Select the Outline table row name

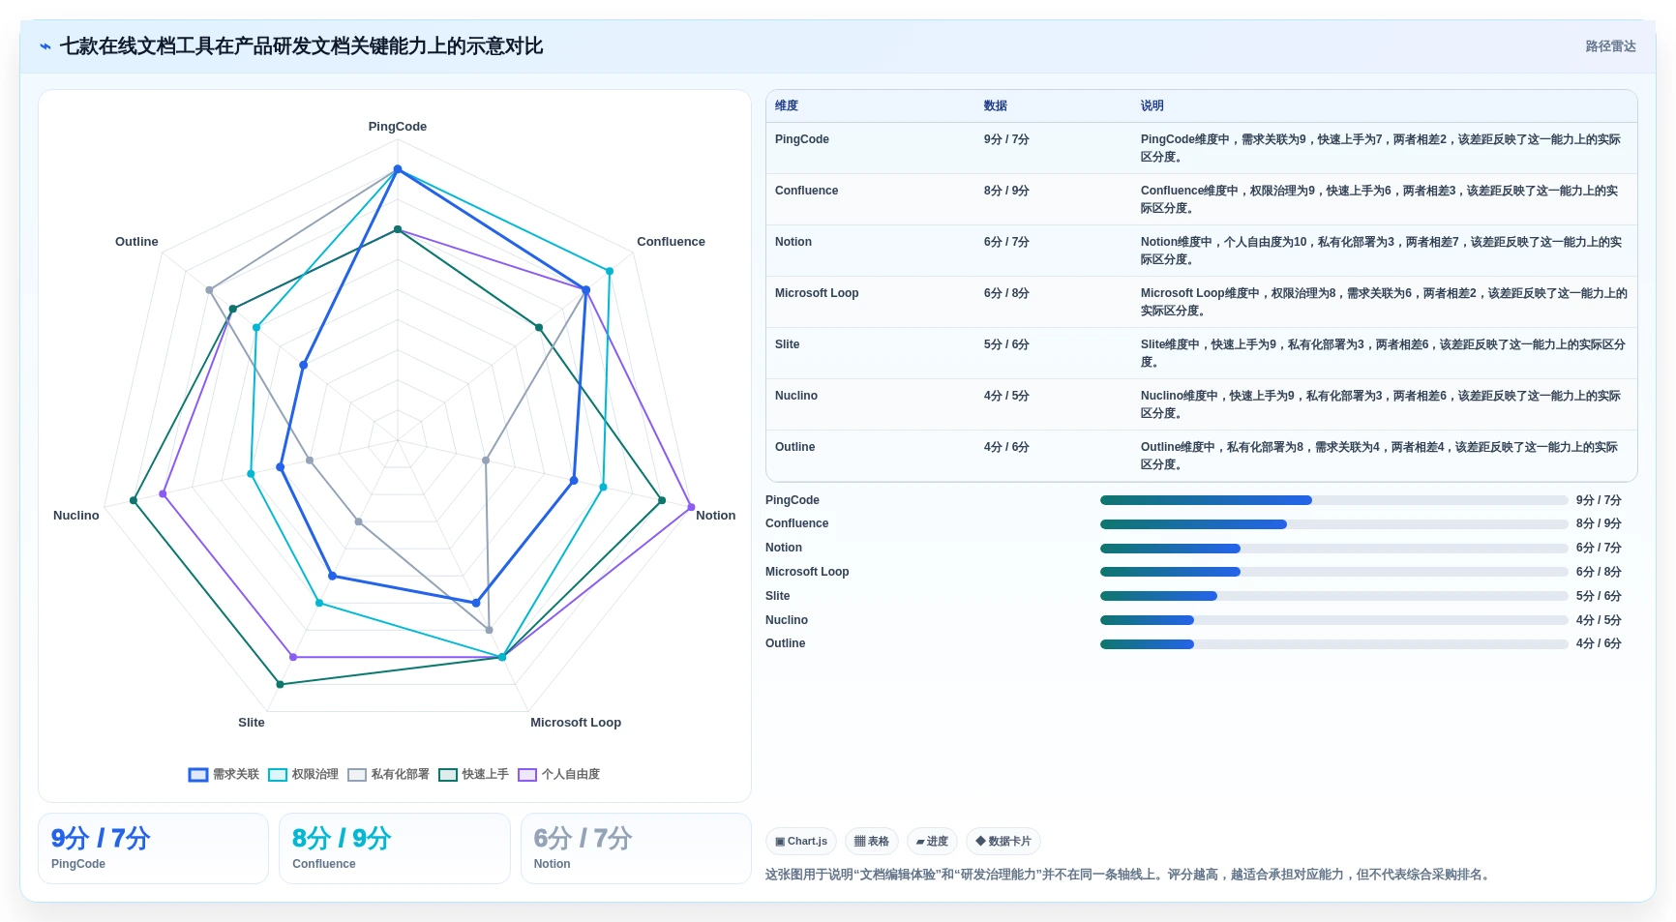point(794,447)
